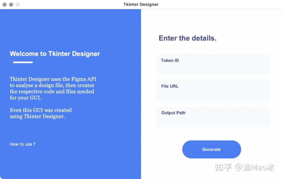282x179 pixels.
Task: Click the "Welcome to Tkinter Designer" heading
Action: point(55,54)
